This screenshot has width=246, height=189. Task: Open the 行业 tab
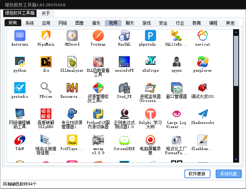pyautogui.click(x=180, y=23)
